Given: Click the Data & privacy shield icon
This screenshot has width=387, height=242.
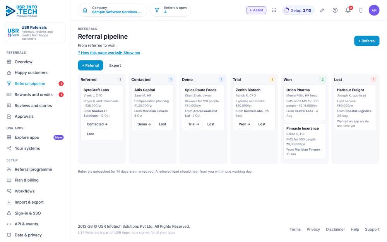Looking at the screenshot, I should tap(9, 235).
